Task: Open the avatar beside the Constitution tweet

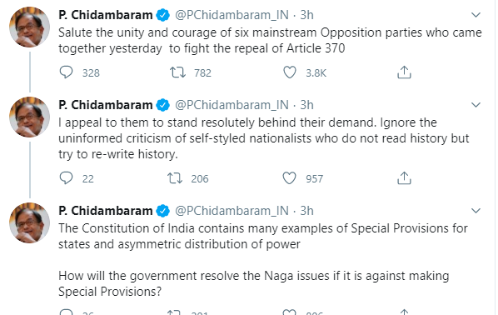Action: (29, 222)
